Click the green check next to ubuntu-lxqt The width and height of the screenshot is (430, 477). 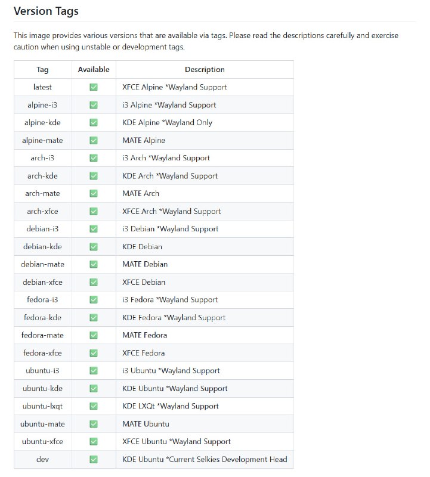pyautogui.click(x=94, y=406)
